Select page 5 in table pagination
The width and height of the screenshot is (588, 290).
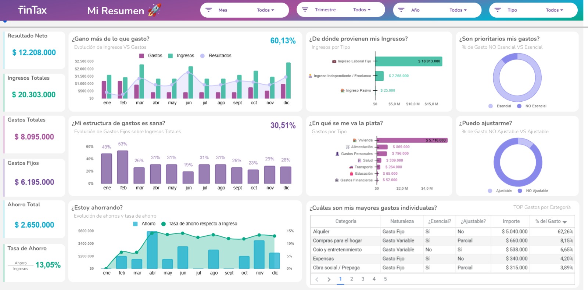(386, 279)
